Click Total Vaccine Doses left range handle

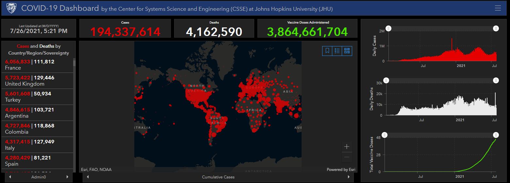coord(385,135)
